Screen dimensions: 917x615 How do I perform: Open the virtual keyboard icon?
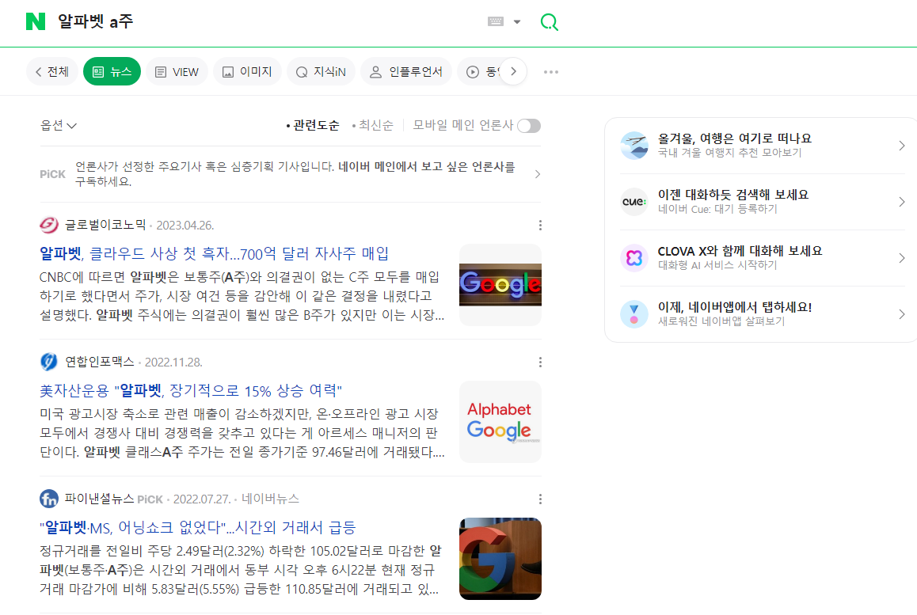coord(496,21)
